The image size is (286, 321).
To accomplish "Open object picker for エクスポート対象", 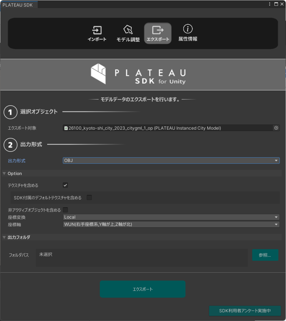I will click(276, 128).
